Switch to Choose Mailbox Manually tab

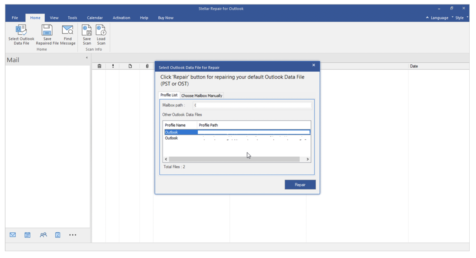(x=202, y=96)
